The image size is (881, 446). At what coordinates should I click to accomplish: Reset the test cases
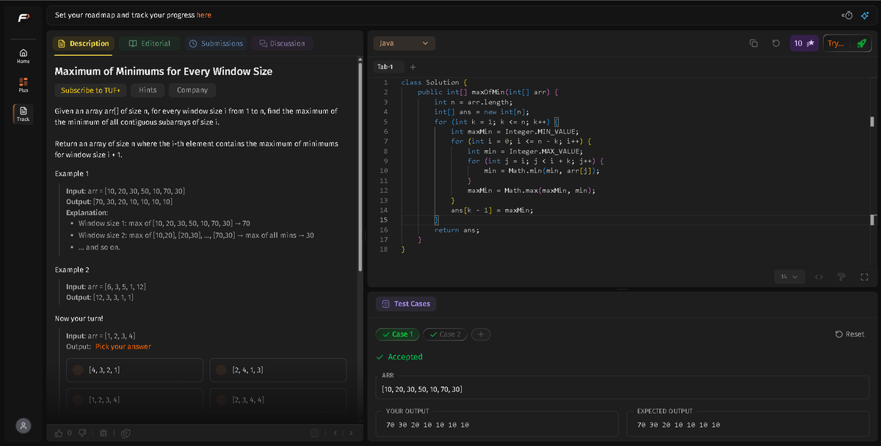tap(850, 334)
